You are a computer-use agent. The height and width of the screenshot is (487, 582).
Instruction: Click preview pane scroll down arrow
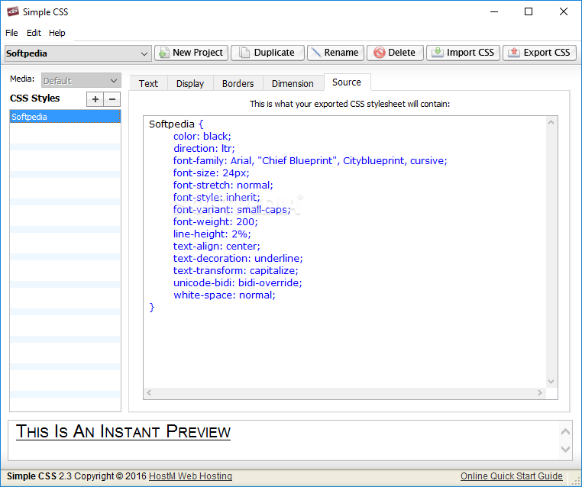pos(565,449)
